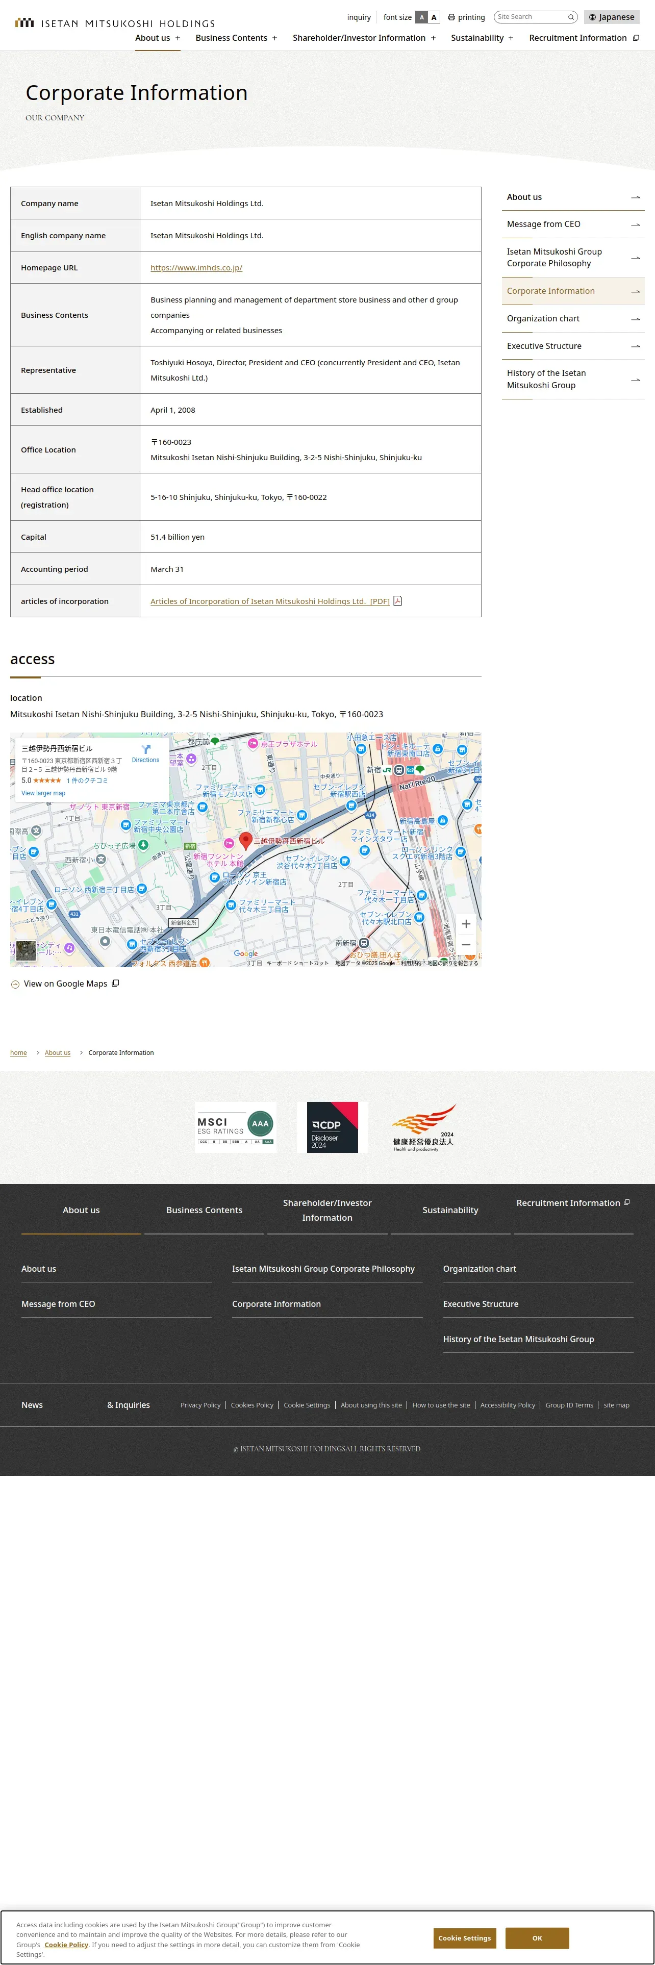
Task: Toggle satellite thumbnail on the map
Action: click(26, 950)
